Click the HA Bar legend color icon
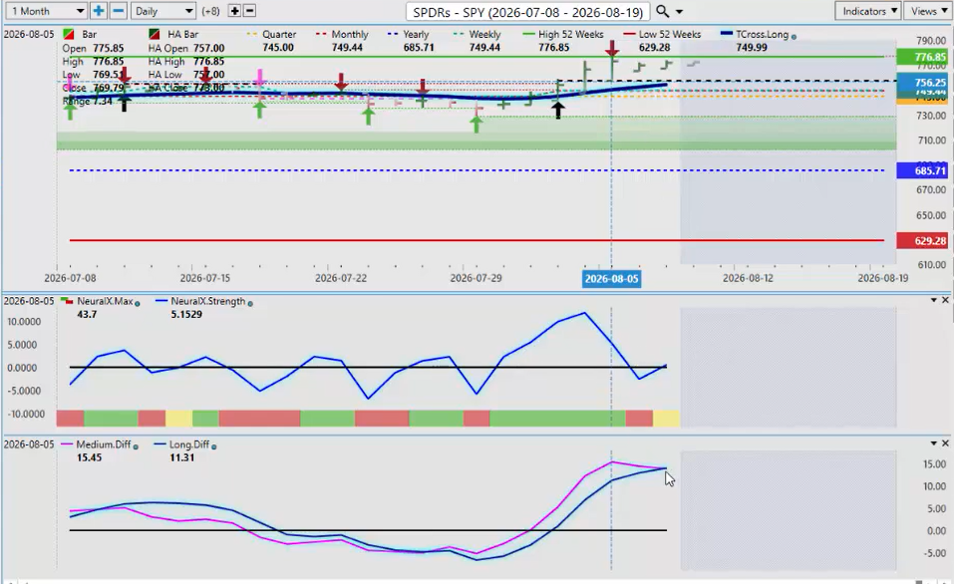 155,34
